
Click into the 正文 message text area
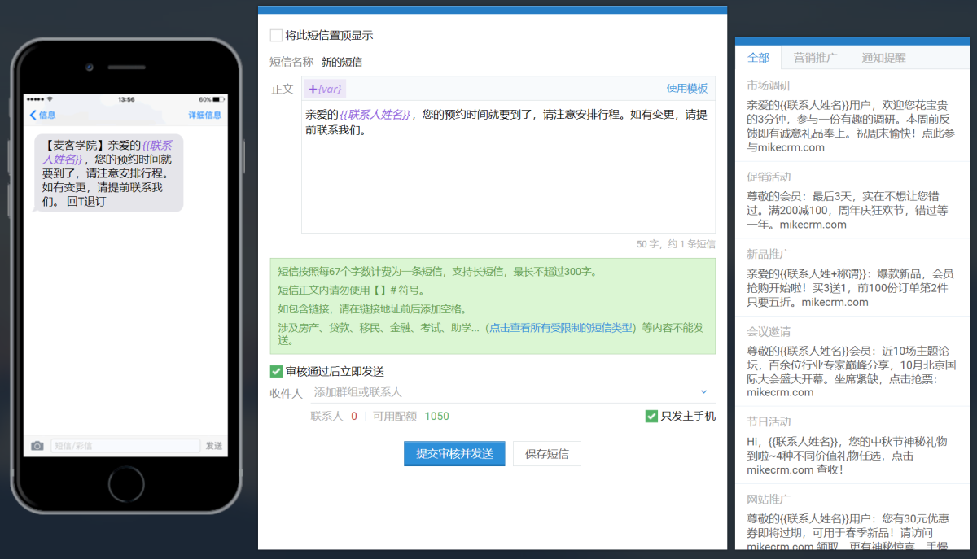tap(508, 167)
